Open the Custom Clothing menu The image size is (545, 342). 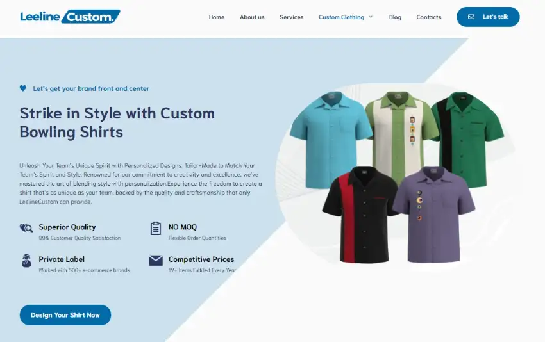click(341, 17)
